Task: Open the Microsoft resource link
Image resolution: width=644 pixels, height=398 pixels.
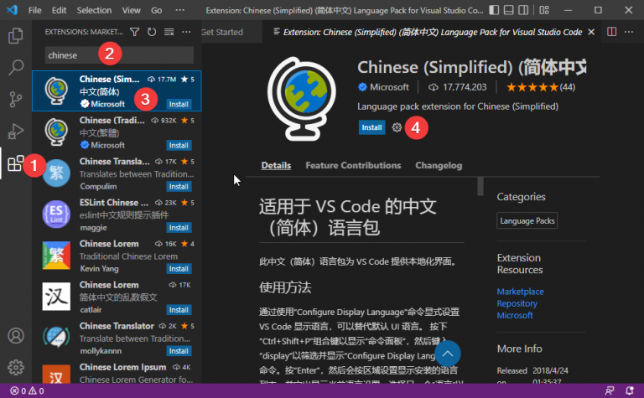Action: 515,315
